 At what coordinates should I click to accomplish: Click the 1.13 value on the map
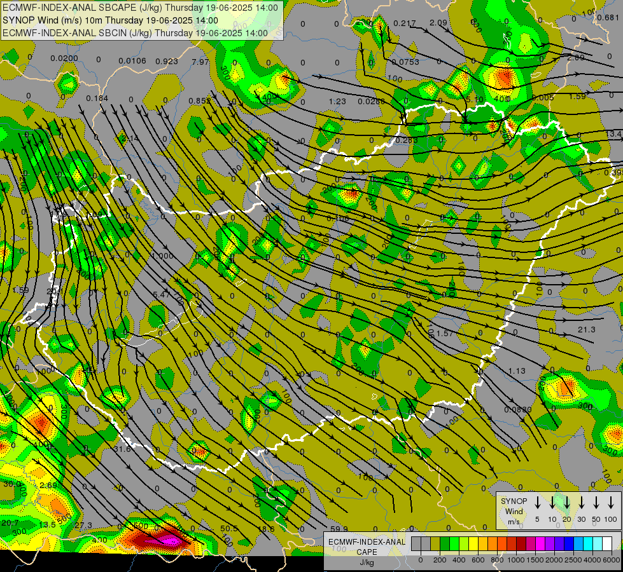(x=517, y=371)
